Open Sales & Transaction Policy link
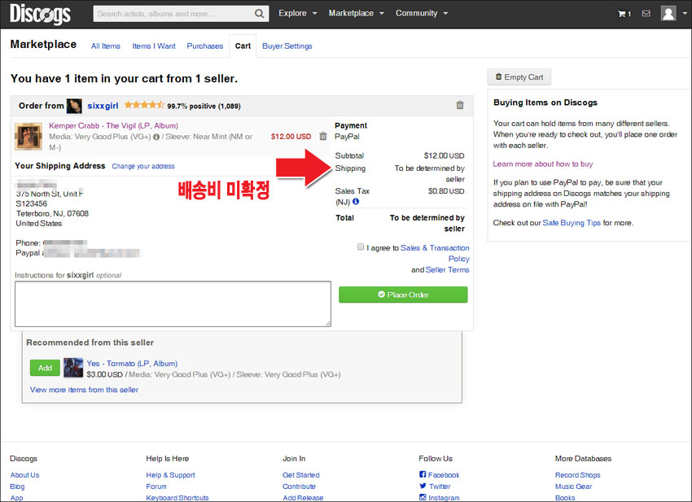The height and width of the screenshot is (502, 692). 435,253
